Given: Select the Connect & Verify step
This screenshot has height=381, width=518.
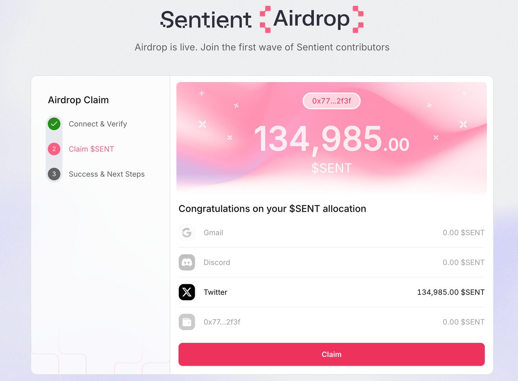Looking at the screenshot, I should click(x=98, y=124).
